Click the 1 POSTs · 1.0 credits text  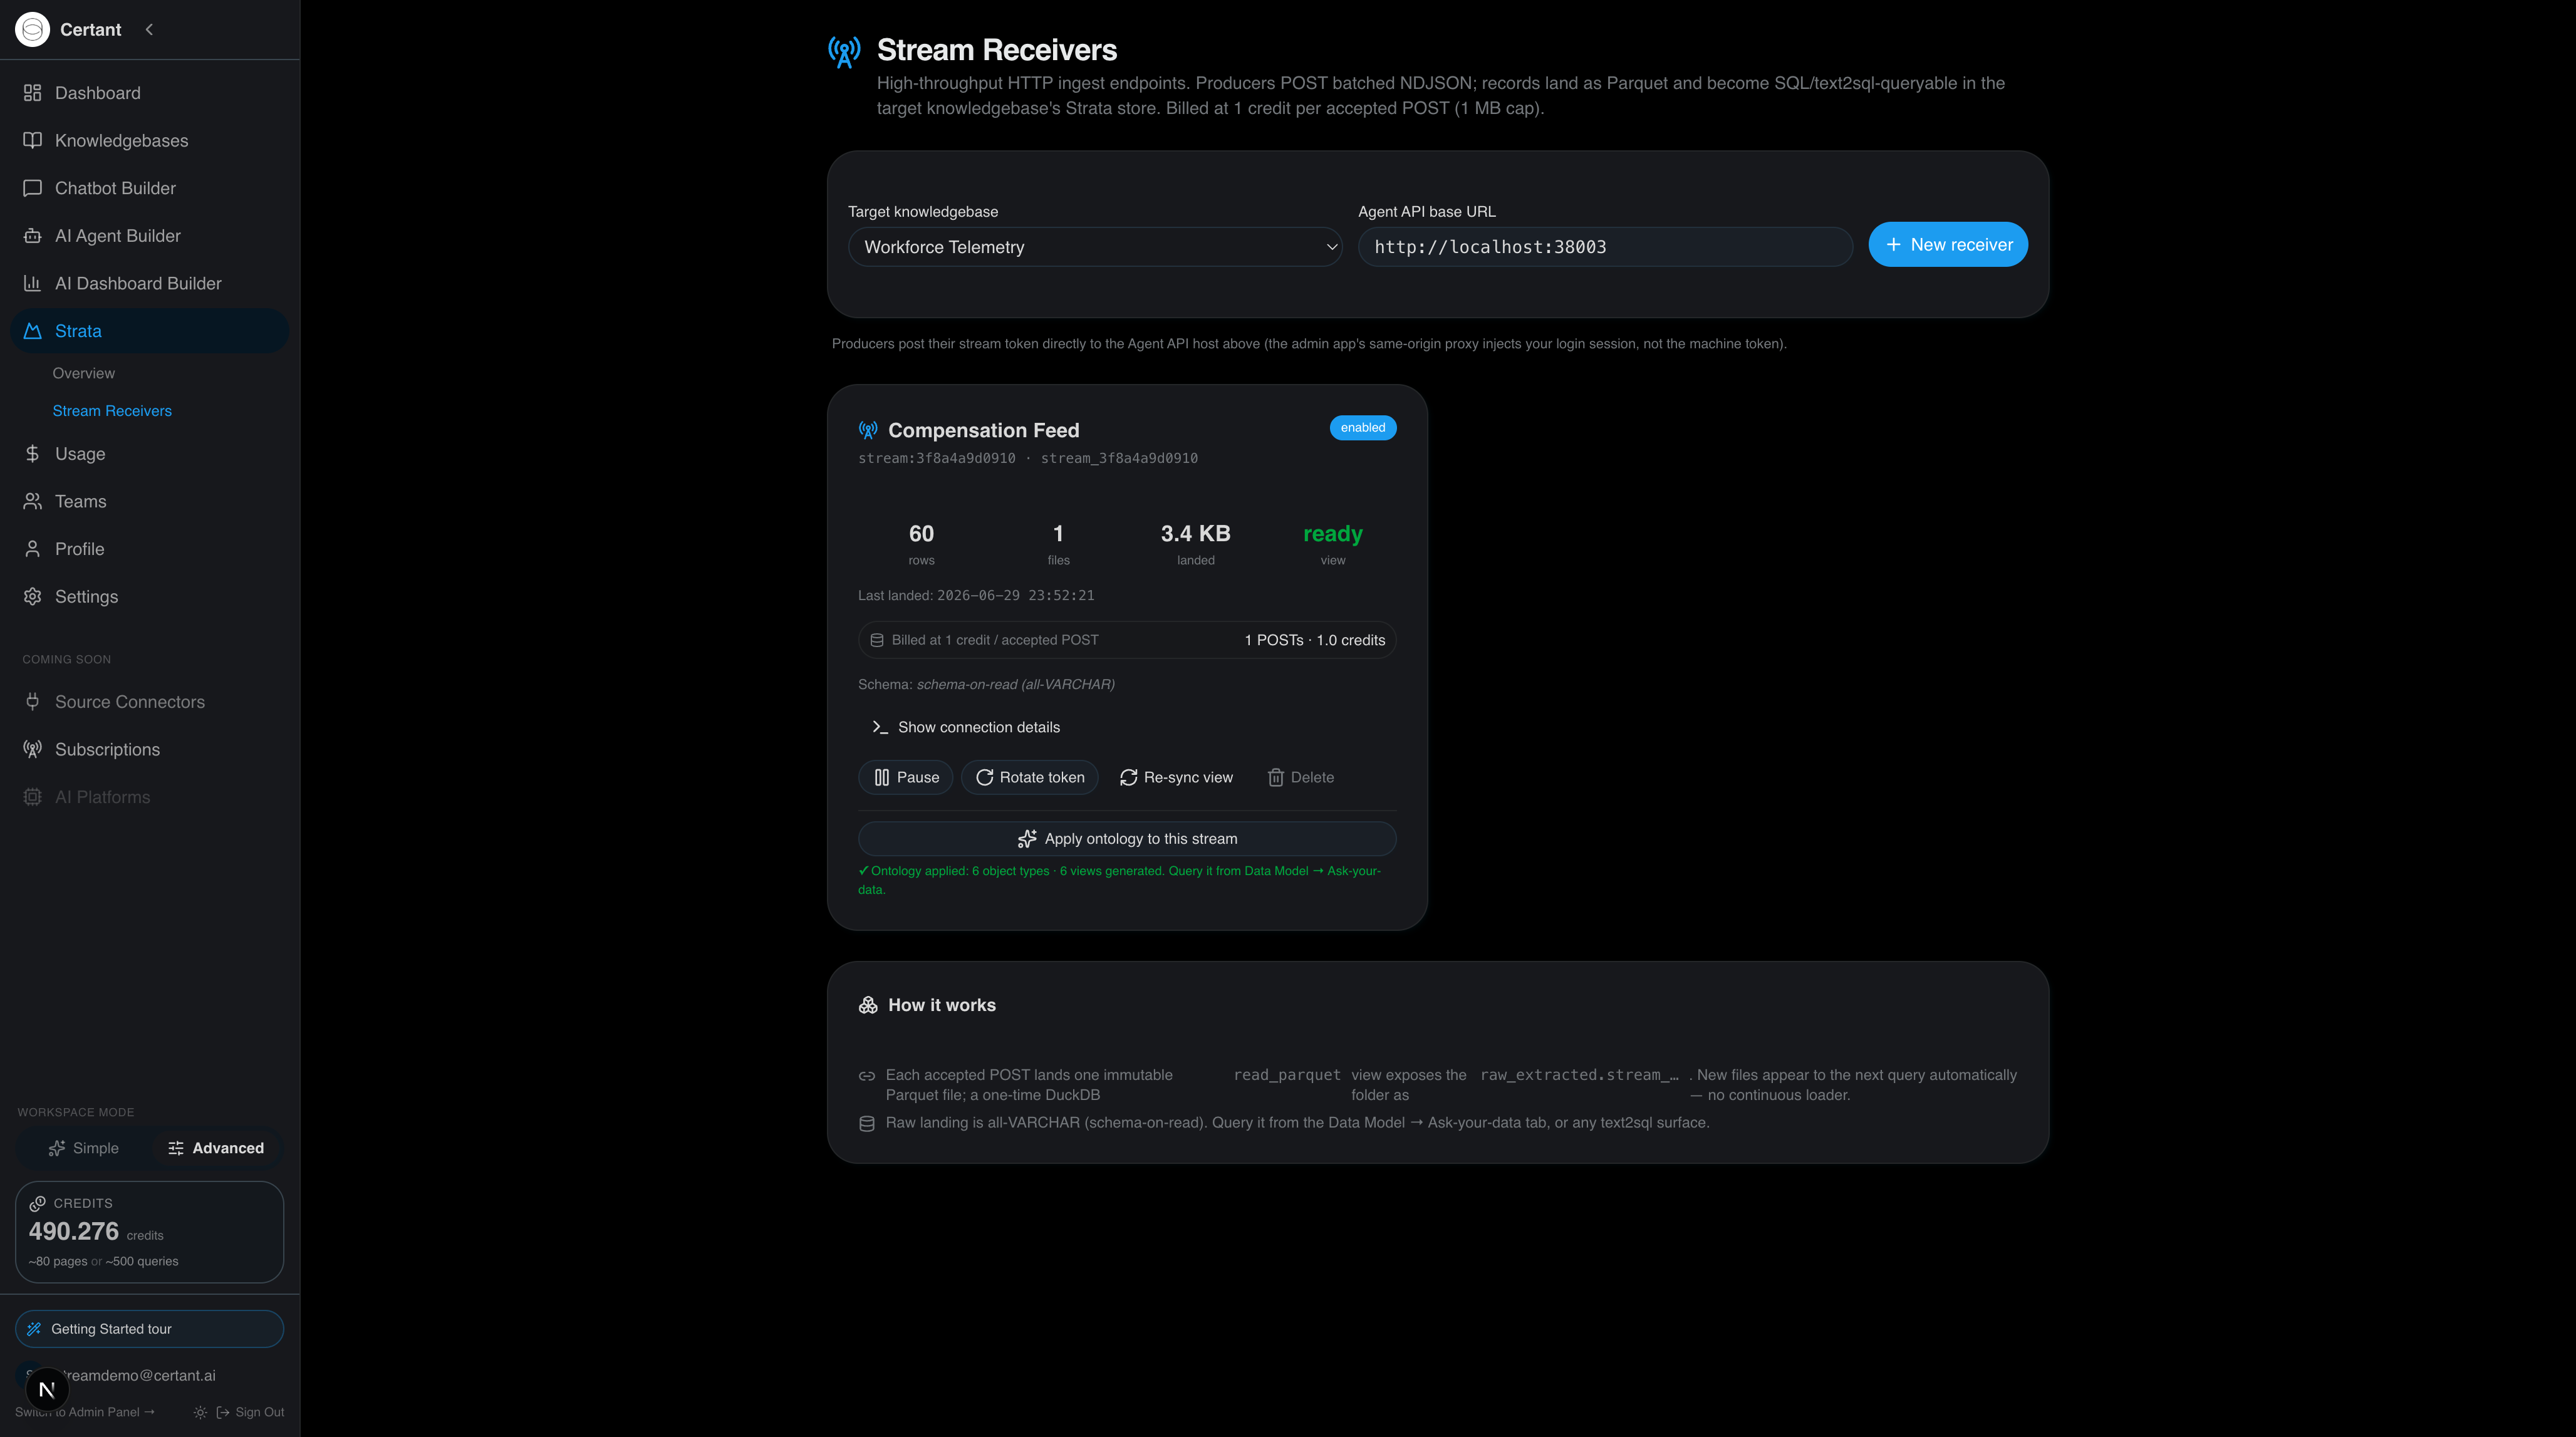coord(1315,640)
